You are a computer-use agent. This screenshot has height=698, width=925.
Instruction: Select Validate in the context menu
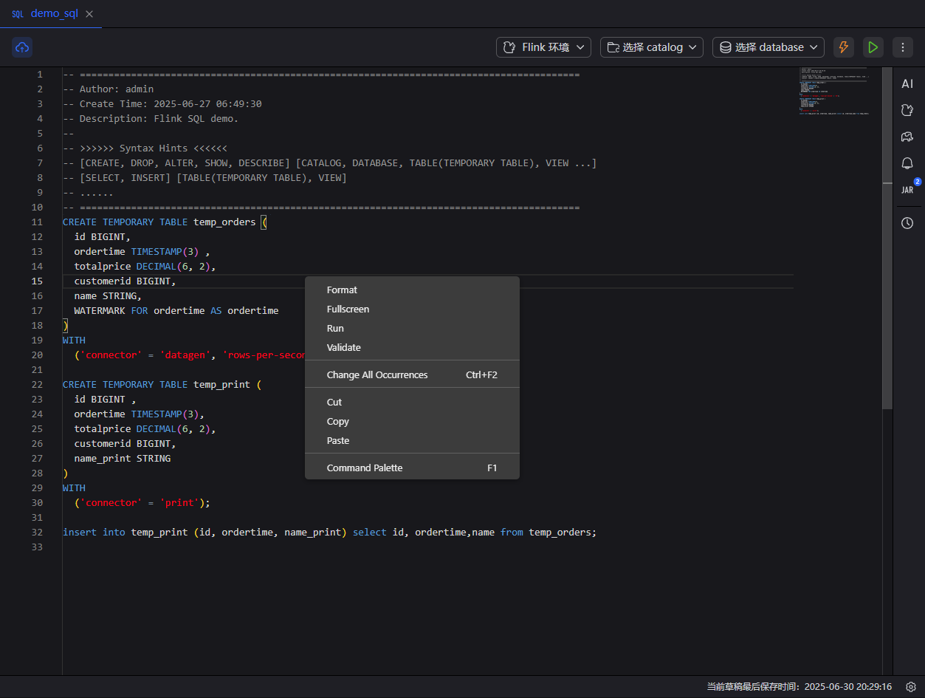point(344,348)
